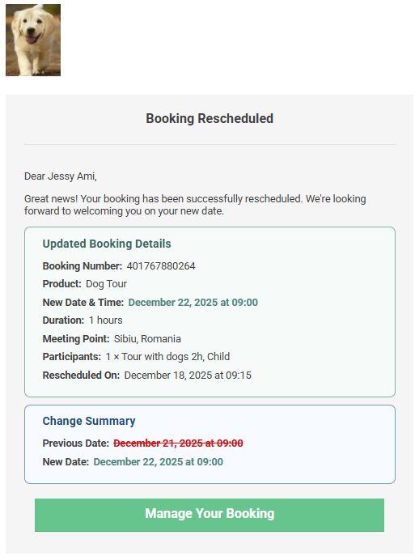415x556 pixels.
Task: Click the crossed-out previous date in red
Action: 178,444
